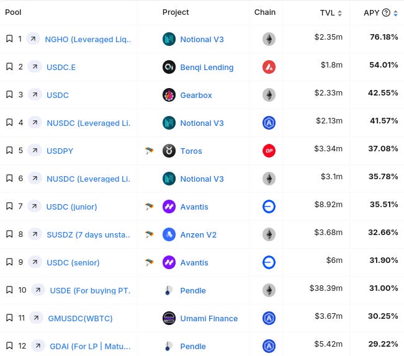Click the airdrop parachute icon beside Anzen V2
The image size is (404, 356).
tap(149, 234)
